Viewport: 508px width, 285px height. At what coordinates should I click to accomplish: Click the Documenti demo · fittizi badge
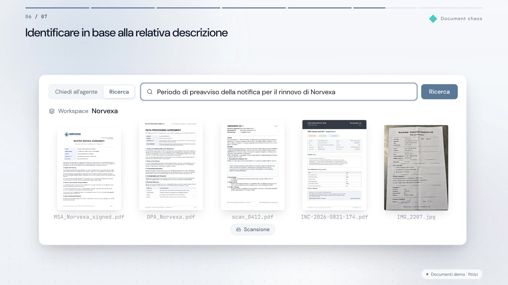tap(452, 274)
